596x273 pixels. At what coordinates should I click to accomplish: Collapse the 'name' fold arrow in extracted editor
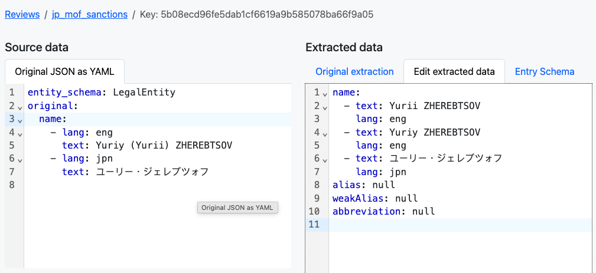pyautogui.click(x=325, y=94)
